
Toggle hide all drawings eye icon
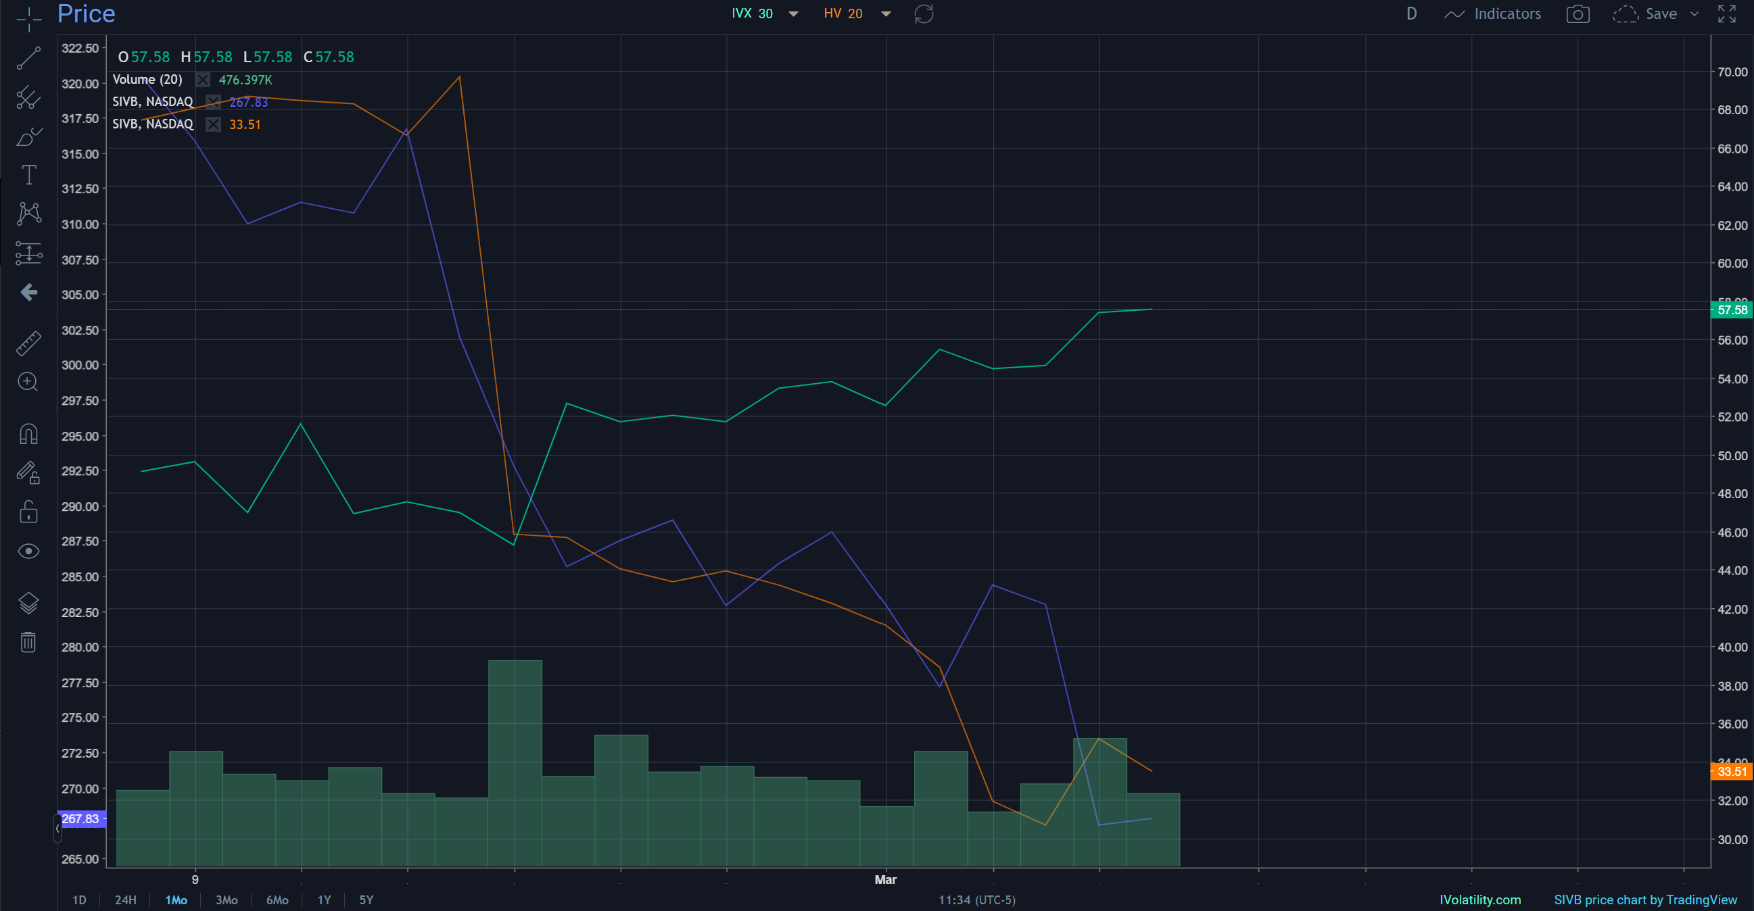click(28, 551)
